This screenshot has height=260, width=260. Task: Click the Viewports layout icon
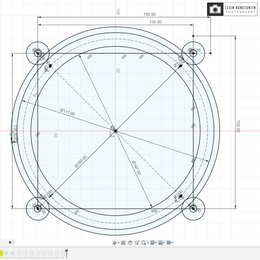(x=169, y=243)
